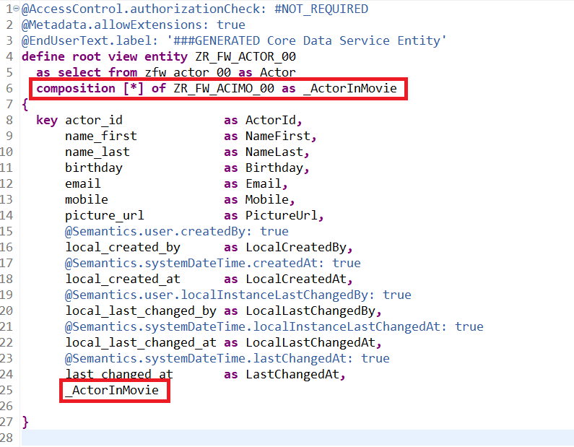
Task: Click the #NOT_REQUIRED authorization value
Action: pyautogui.click(x=321, y=9)
